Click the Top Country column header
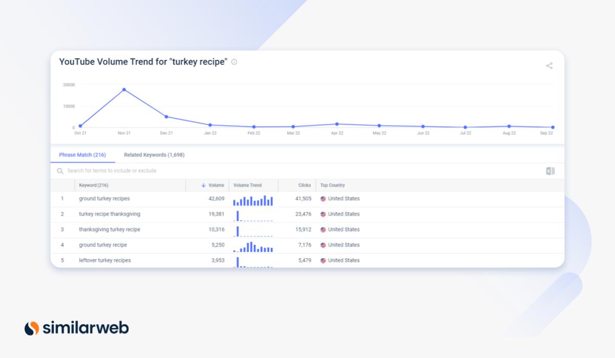The image size is (615, 358). point(333,185)
